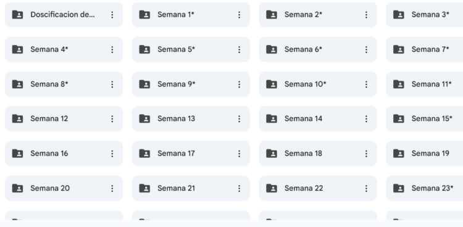The image size is (463, 227).
Task: Select the Semana 12 folder
Action: point(64,118)
